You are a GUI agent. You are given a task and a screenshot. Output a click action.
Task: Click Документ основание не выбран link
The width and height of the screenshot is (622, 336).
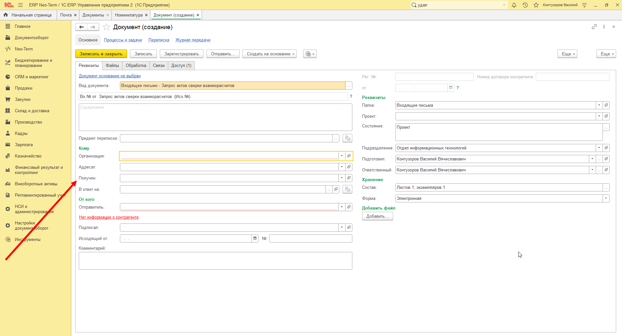(110, 76)
